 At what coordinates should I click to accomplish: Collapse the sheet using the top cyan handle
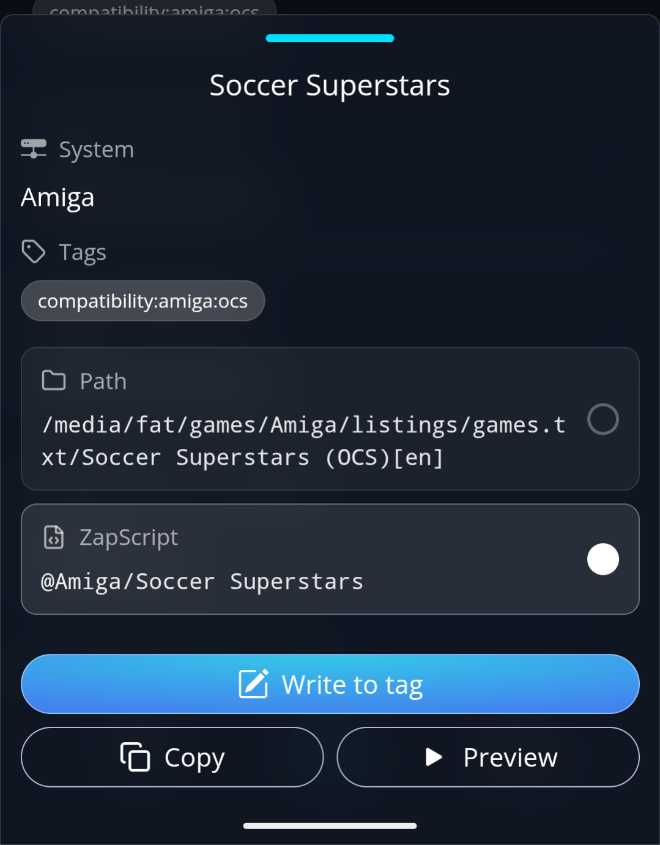coord(330,38)
